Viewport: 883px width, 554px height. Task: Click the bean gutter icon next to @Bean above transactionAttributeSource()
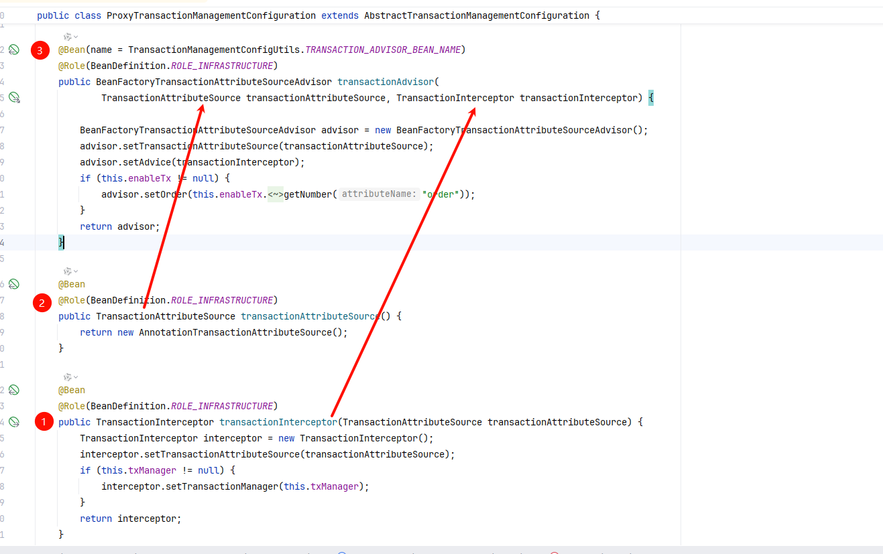click(x=13, y=284)
